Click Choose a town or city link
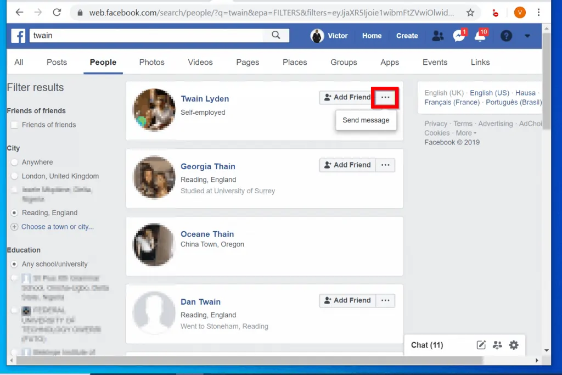562x375 pixels. [x=57, y=227]
